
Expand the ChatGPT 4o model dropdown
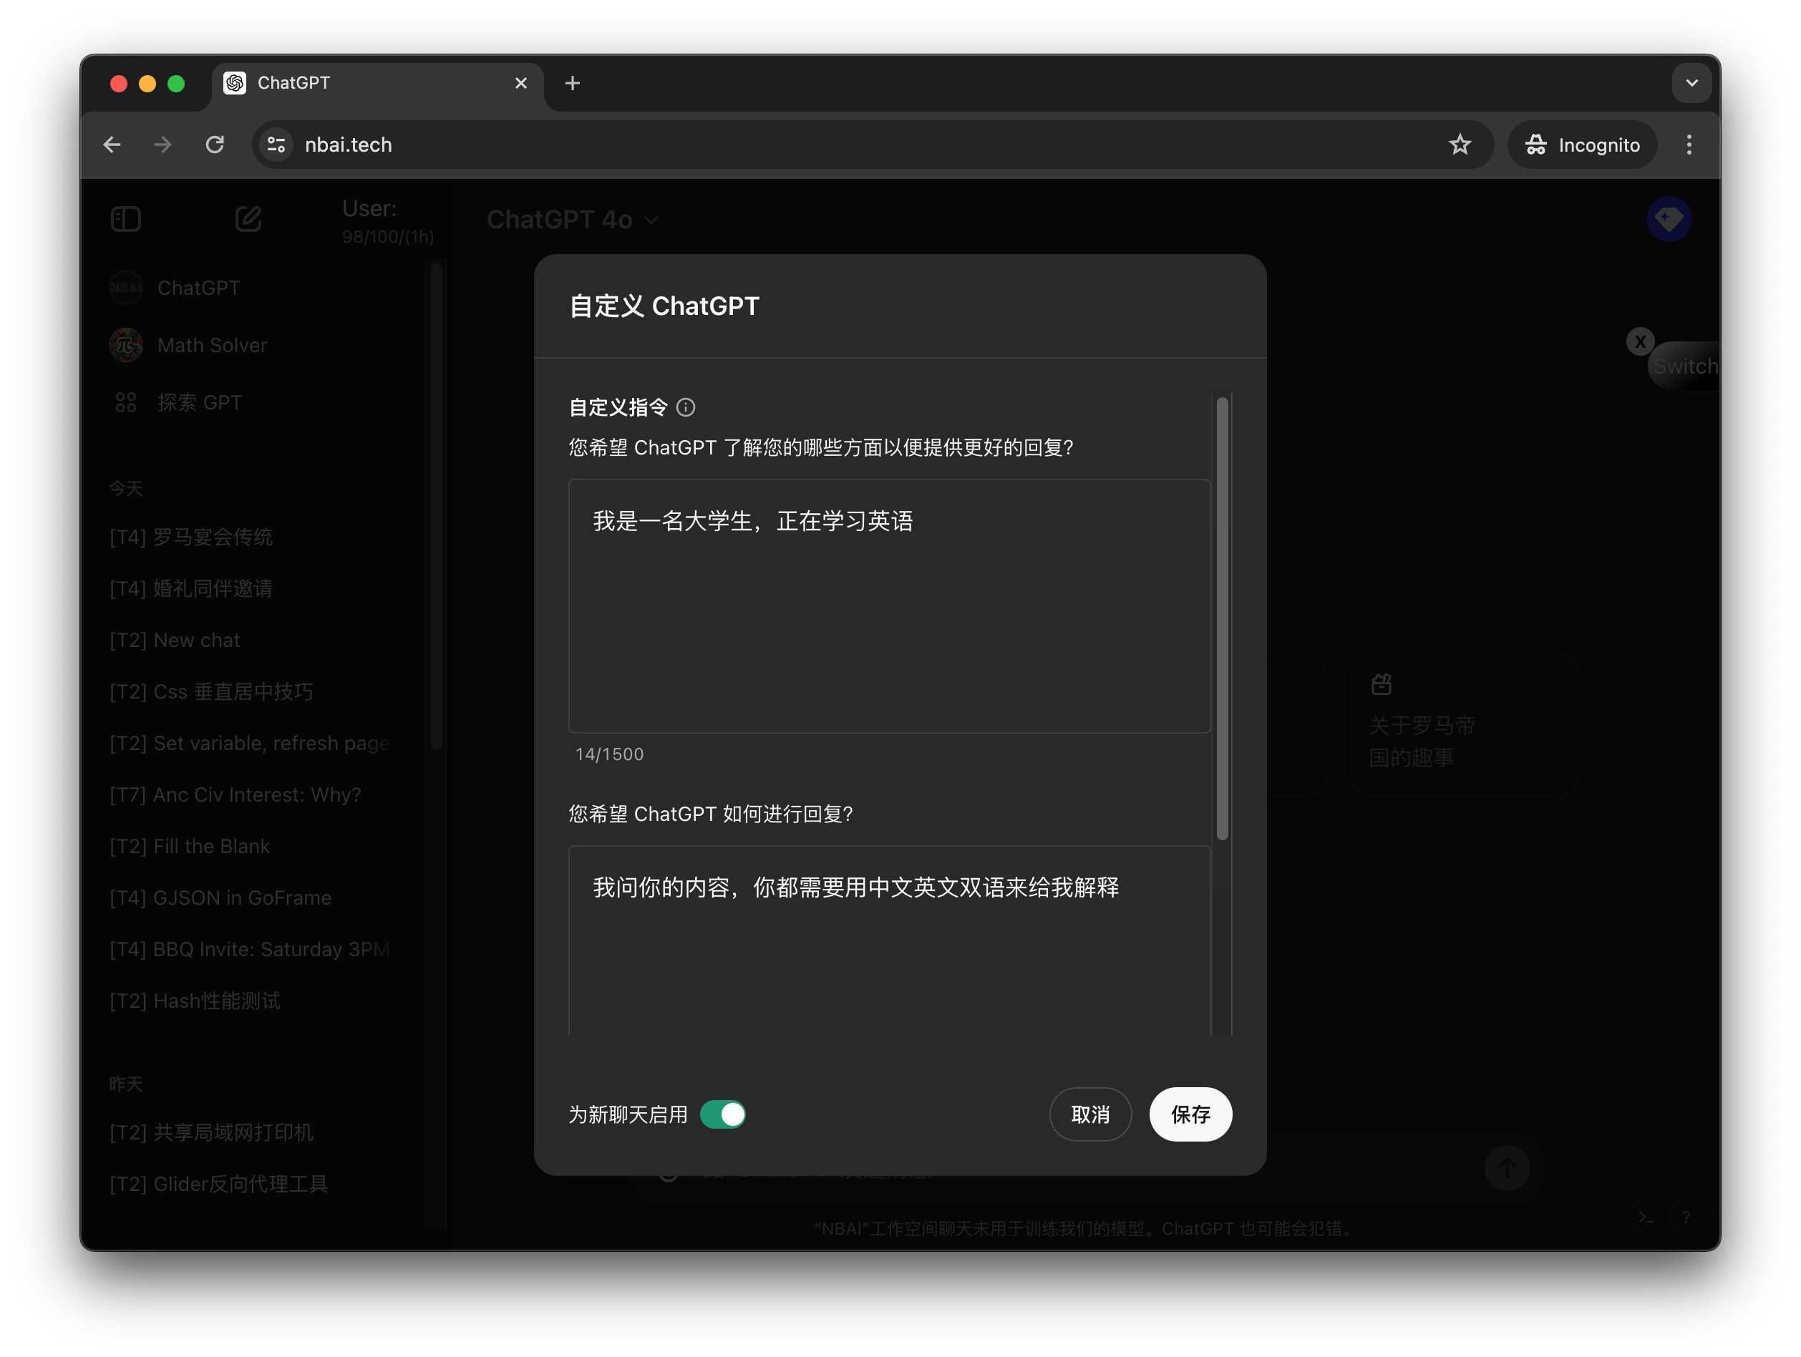point(573,220)
